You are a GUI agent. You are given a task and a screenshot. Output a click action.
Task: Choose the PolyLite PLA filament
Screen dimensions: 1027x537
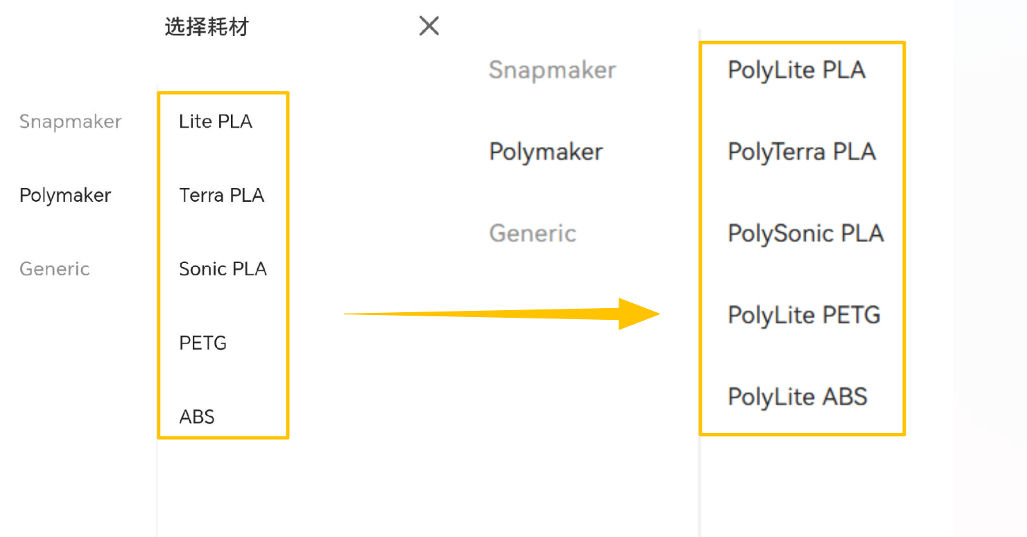click(796, 70)
